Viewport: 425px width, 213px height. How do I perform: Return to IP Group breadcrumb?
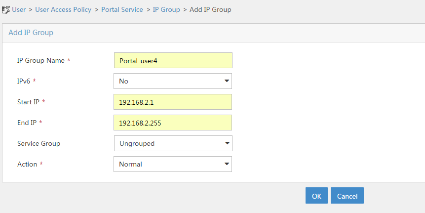coord(166,9)
